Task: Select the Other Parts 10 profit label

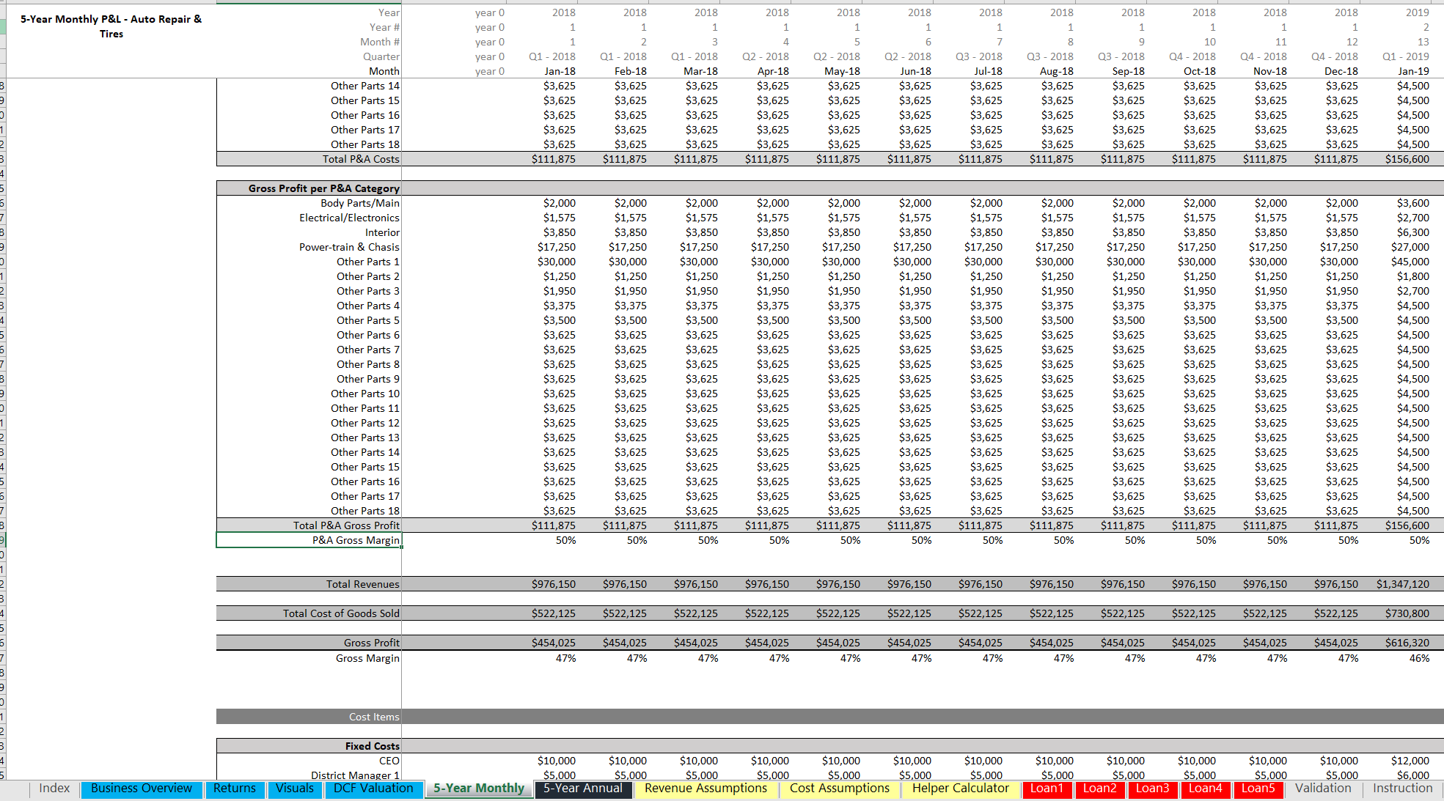Action: click(365, 394)
